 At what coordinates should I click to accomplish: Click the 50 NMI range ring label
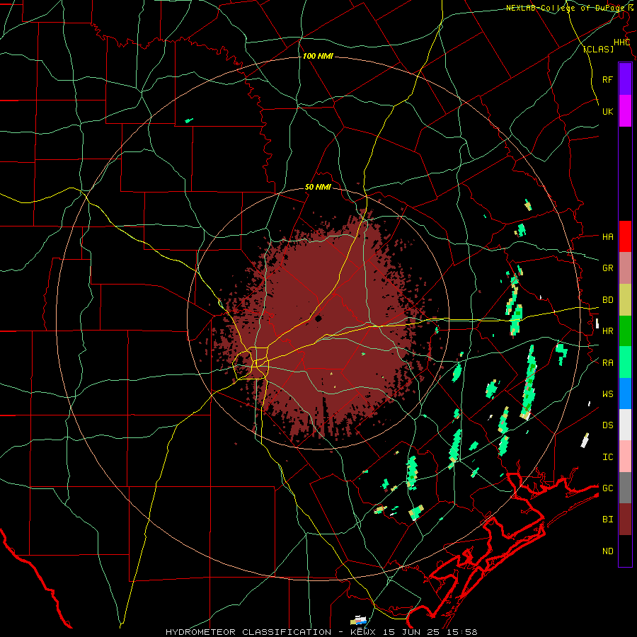click(x=318, y=187)
